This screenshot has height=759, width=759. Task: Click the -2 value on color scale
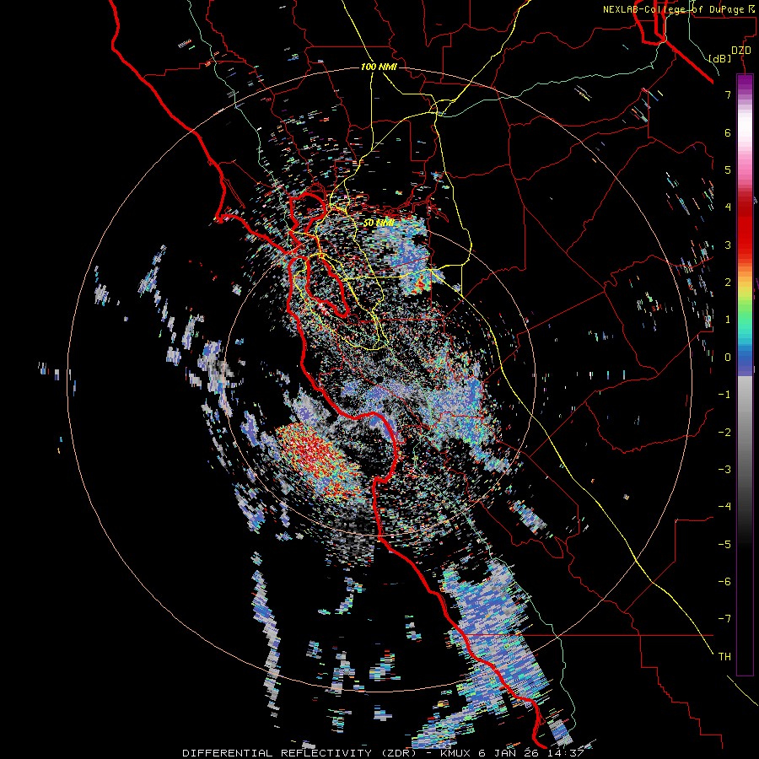point(724,432)
